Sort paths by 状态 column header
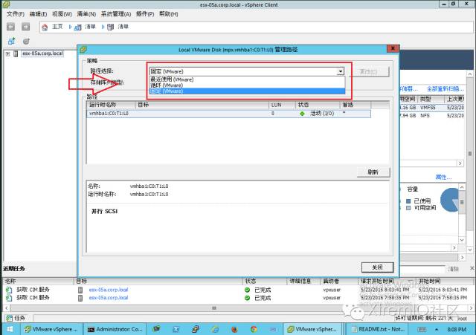Screen dimensions: 476x335 [318, 105]
